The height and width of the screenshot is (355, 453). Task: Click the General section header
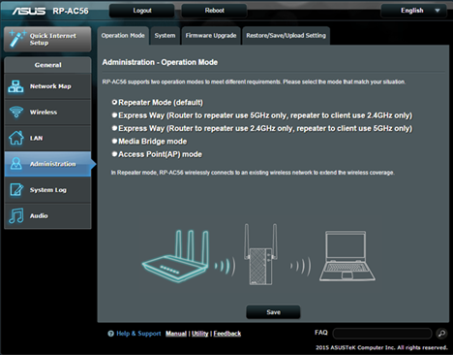(47, 65)
